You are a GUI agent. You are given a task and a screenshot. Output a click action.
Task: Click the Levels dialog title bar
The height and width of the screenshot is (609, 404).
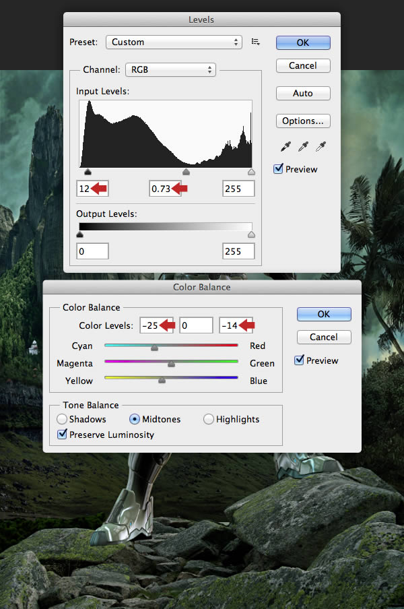[202, 20]
